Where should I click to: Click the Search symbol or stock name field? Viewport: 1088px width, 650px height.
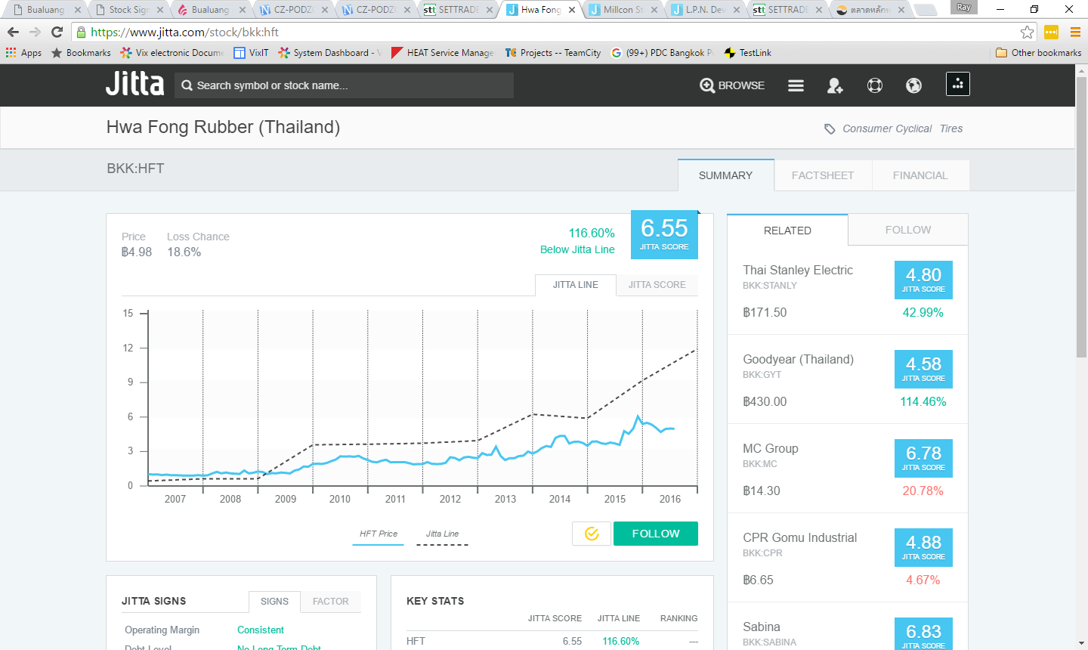pos(345,85)
